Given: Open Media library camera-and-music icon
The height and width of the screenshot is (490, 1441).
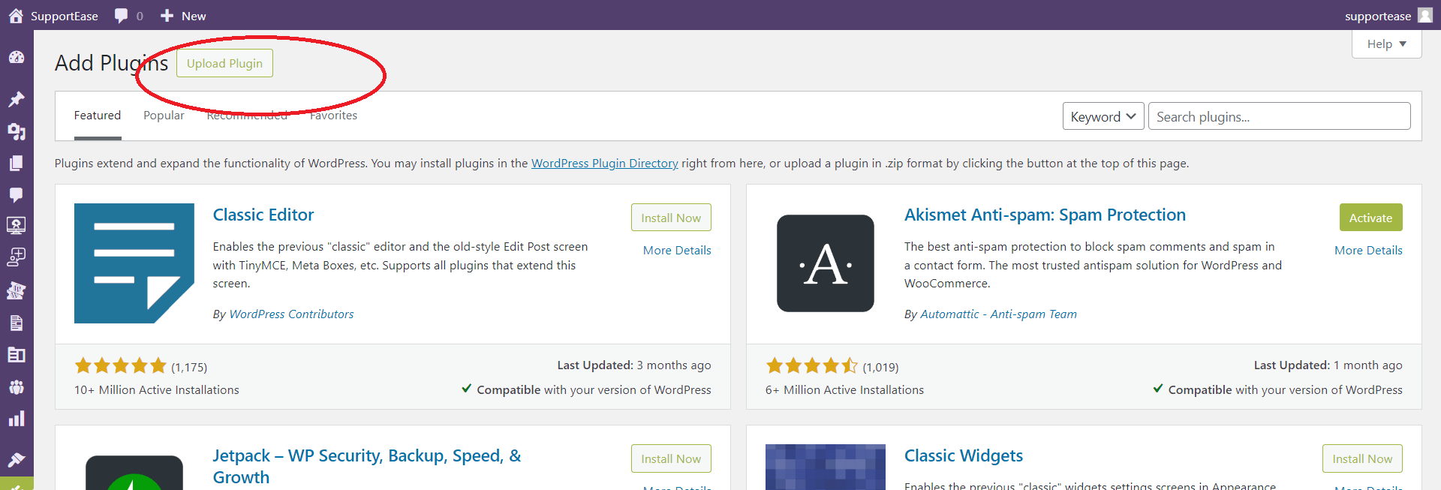Looking at the screenshot, I should [17, 131].
